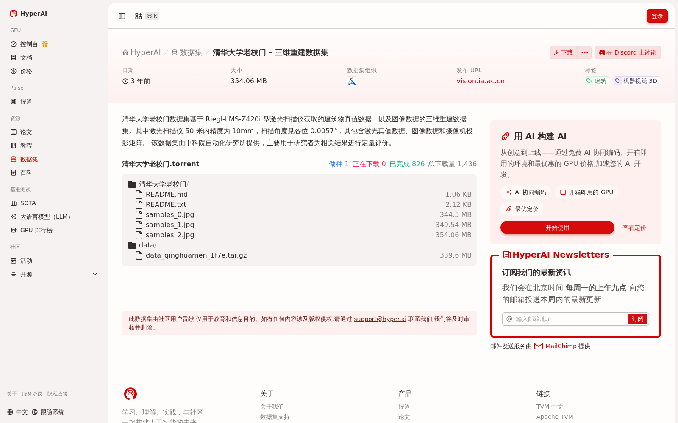The height and width of the screenshot is (423, 678).
Task: Open the 查看定价 link
Action: (634, 228)
